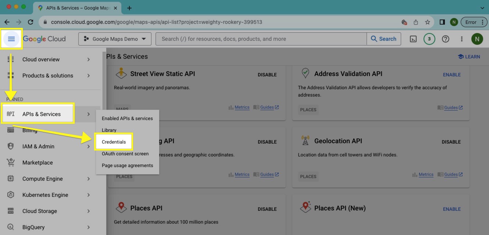Expand the APIs & Services submenu arrow
The image size is (489, 235).
tap(89, 114)
